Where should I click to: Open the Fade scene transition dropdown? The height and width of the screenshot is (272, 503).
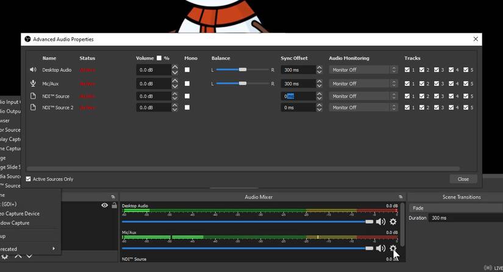click(456, 208)
